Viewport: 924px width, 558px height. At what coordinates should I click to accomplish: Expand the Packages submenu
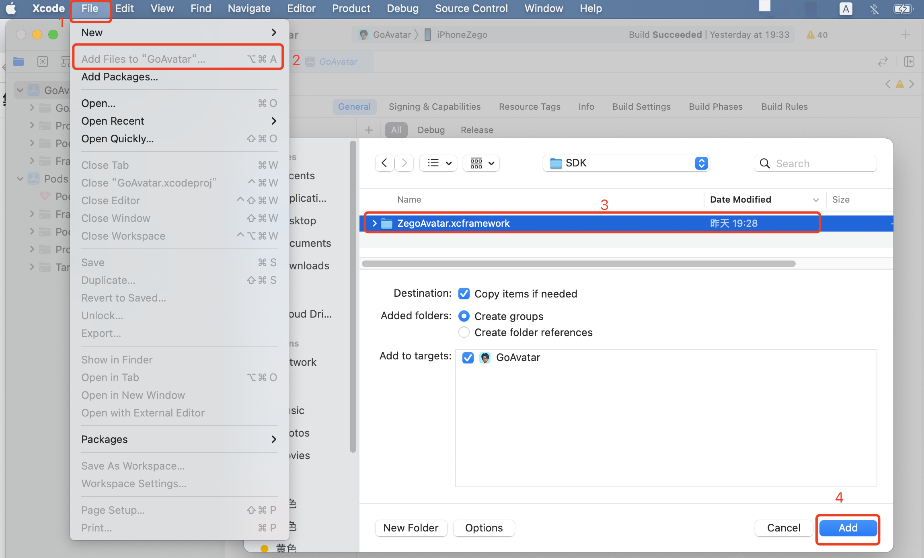pyautogui.click(x=179, y=439)
